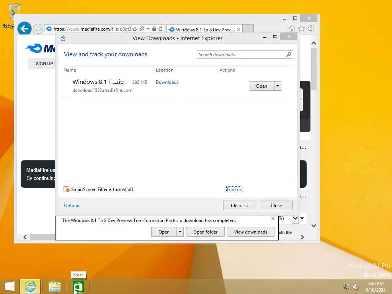Click the muted volume icon in the tray
The image size is (392, 294).
pyautogui.click(x=356, y=286)
